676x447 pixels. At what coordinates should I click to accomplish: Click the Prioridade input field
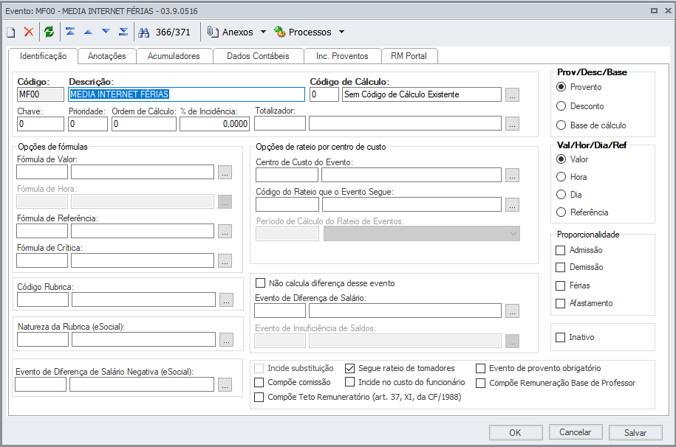(x=88, y=124)
